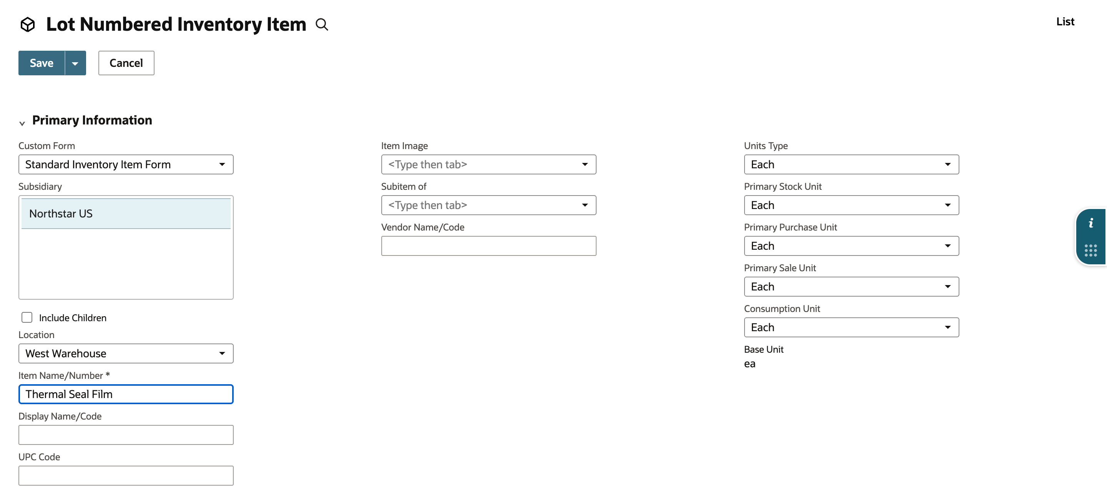Click into the UPC Code field
The image size is (1107, 501).
pyautogui.click(x=126, y=476)
